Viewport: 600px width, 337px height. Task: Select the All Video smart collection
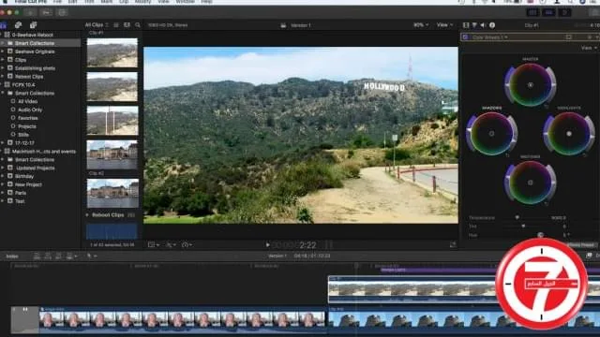click(x=27, y=101)
